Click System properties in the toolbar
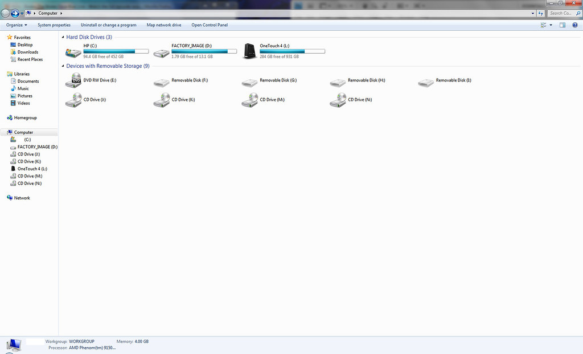Viewport: 583px width, 354px height. tap(54, 25)
